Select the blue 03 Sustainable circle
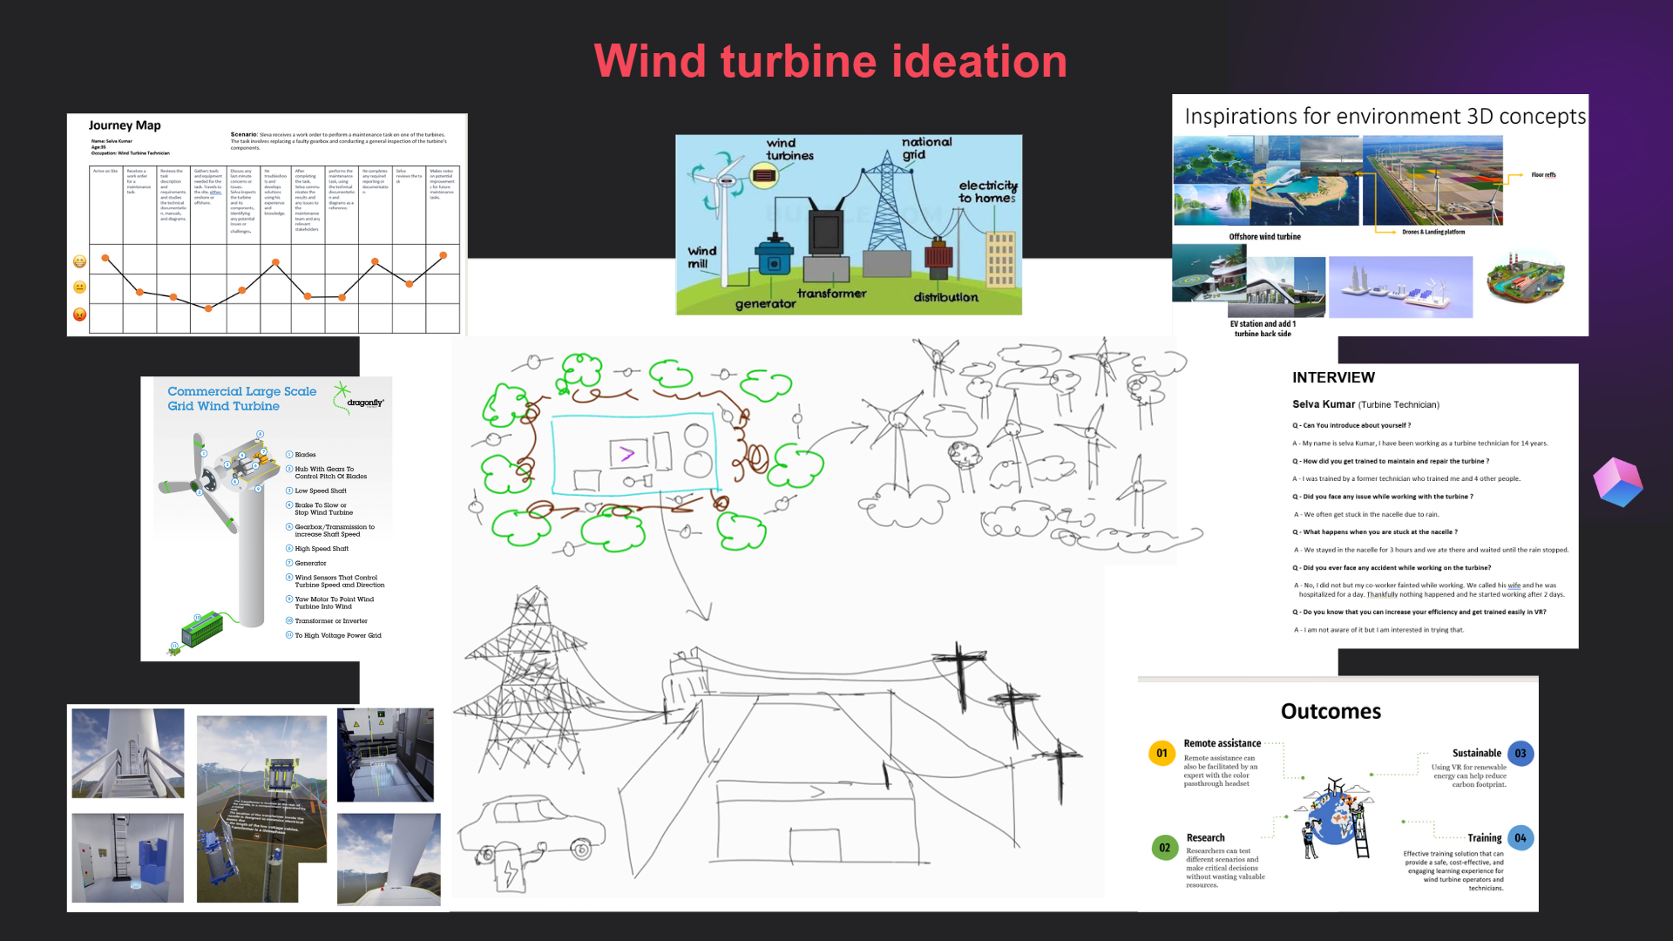1673x941 pixels. point(1521,754)
